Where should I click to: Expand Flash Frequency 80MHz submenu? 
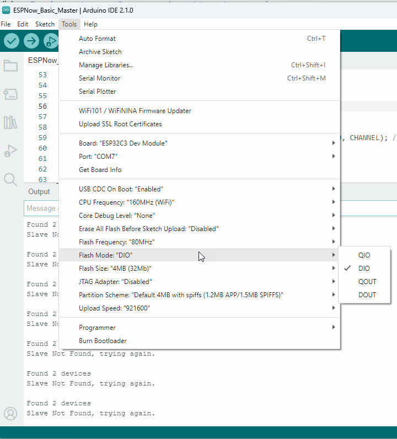tap(200, 242)
